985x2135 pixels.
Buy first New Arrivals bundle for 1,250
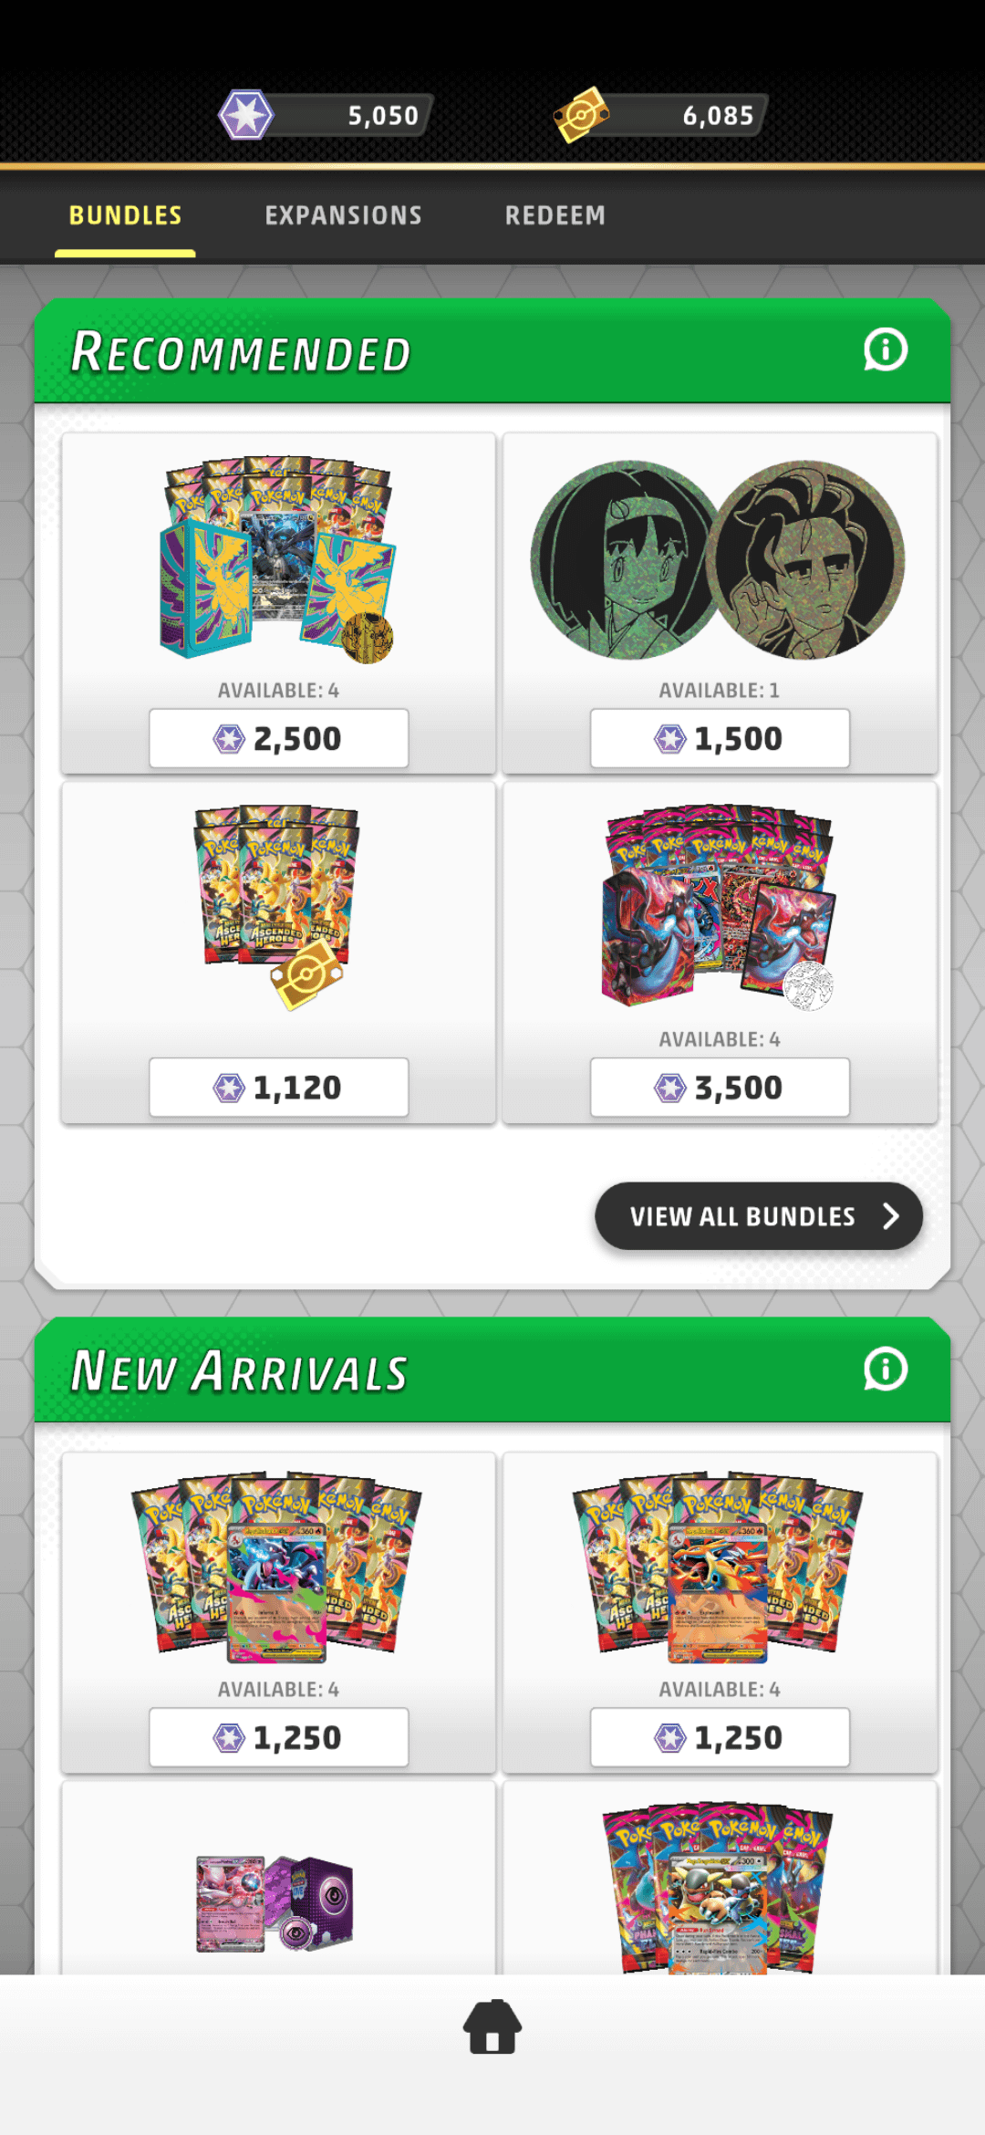(x=279, y=1737)
